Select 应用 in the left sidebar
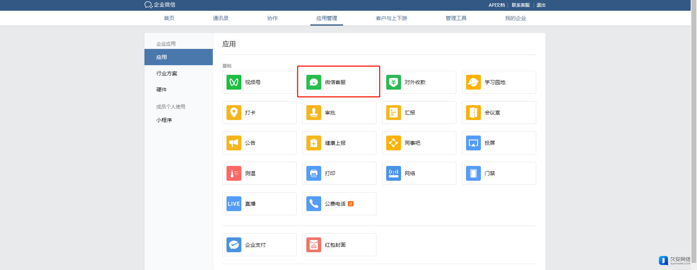Viewport: 697px width, 270px height. [179, 57]
